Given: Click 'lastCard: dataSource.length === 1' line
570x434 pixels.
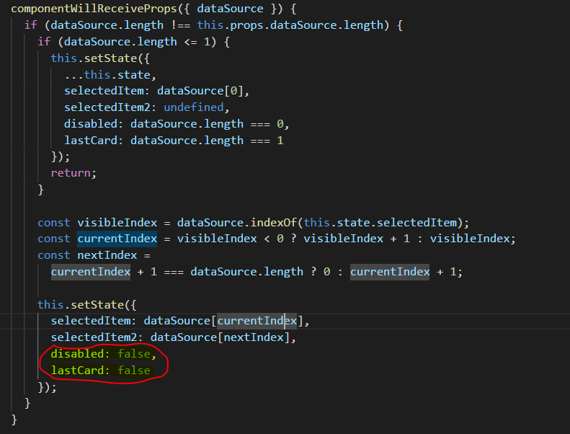Looking at the screenshot, I should tap(174, 141).
